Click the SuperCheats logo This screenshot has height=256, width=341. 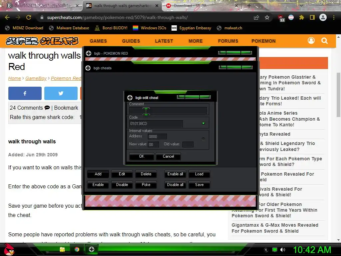[x=42, y=41]
